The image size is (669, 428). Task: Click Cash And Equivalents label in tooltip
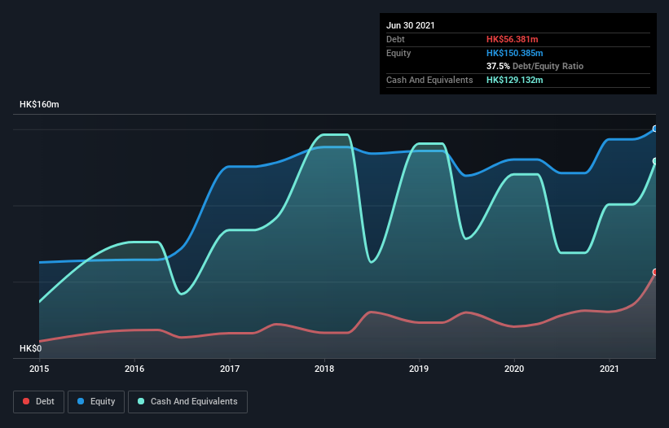click(429, 80)
